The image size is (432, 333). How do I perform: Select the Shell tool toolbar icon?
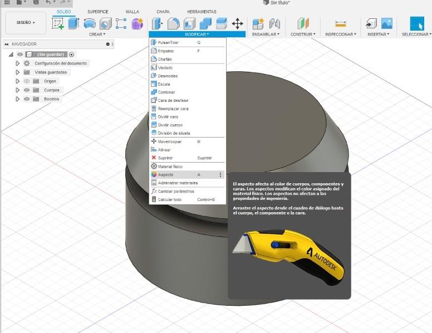click(189, 23)
